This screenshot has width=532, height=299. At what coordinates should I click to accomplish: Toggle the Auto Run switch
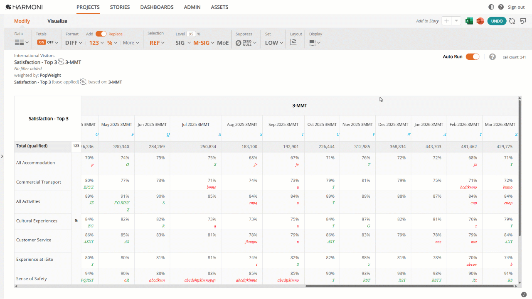point(473,57)
